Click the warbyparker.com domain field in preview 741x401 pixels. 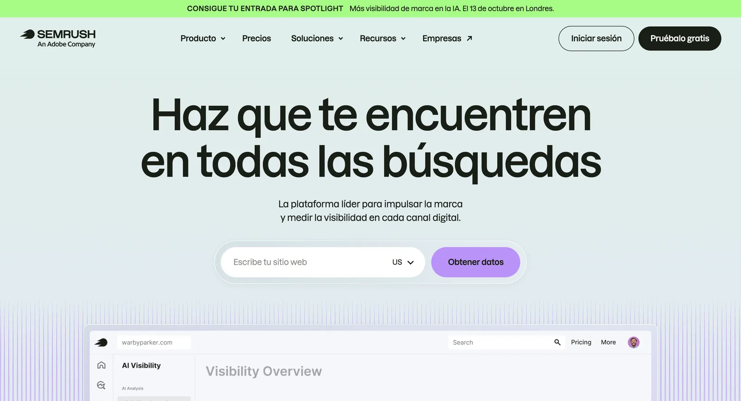pyautogui.click(x=154, y=343)
